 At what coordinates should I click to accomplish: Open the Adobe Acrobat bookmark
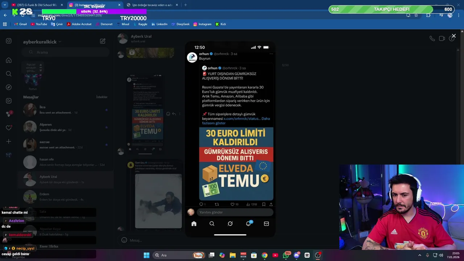79,24
